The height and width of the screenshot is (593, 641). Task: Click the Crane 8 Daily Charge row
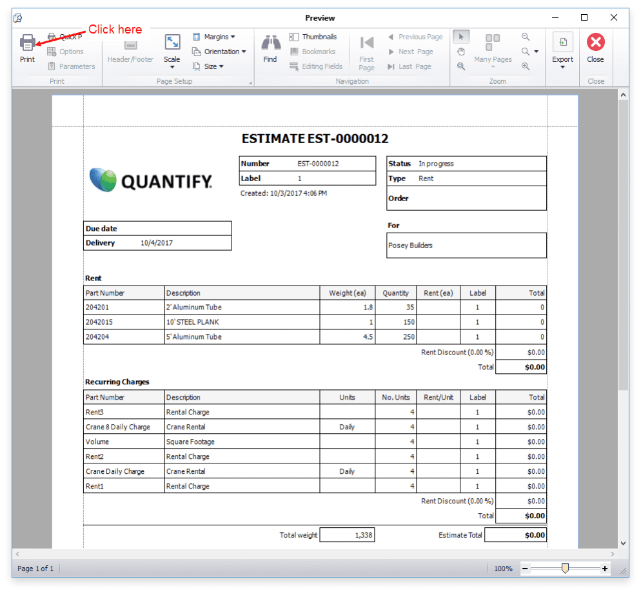[x=315, y=427]
